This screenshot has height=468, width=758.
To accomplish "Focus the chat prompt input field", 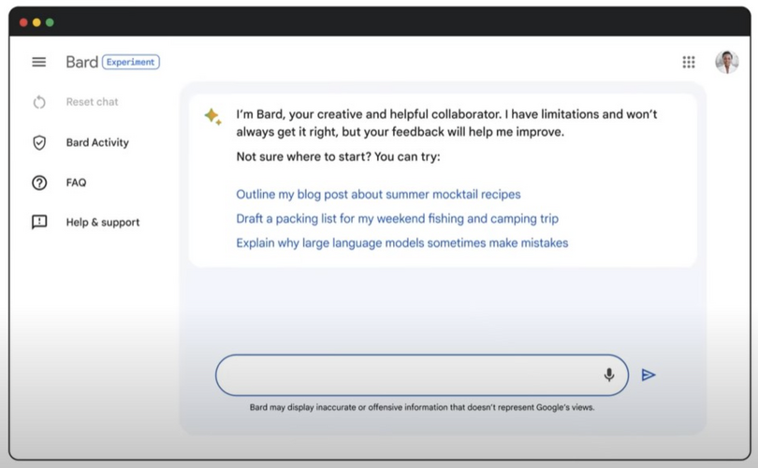I will click(421, 375).
